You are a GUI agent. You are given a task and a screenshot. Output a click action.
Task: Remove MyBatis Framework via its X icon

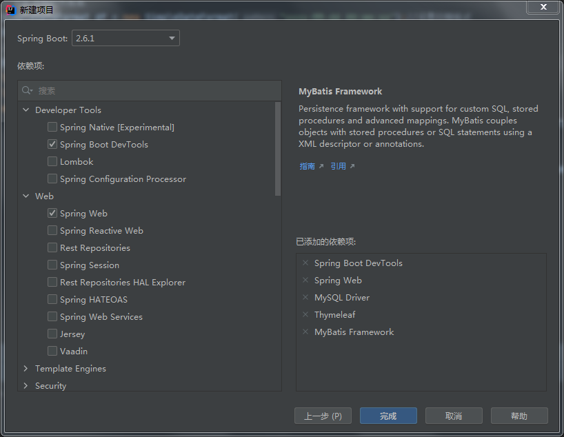coord(305,332)
